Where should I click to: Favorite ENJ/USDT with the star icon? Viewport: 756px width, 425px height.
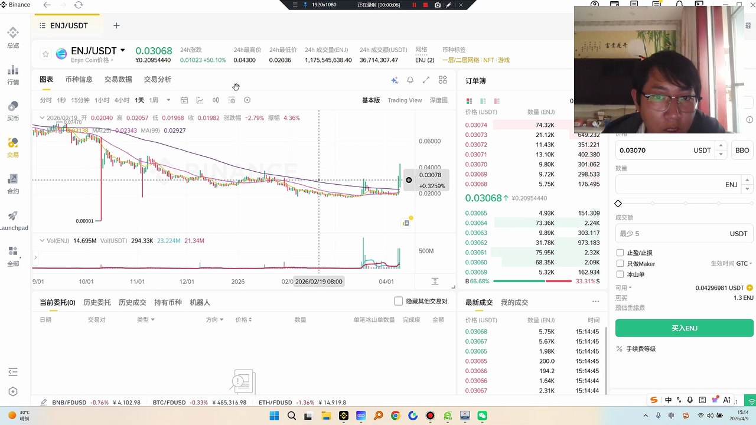click(x=45, y=54)
